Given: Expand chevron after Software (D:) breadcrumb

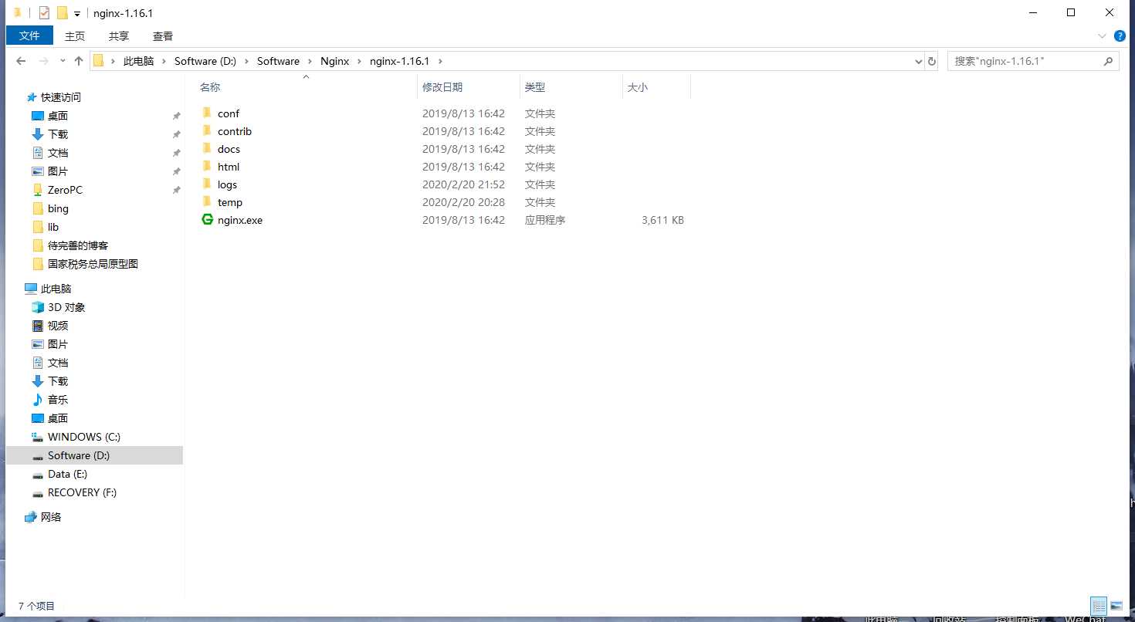Looking at the screenshot, I should 246,61.
